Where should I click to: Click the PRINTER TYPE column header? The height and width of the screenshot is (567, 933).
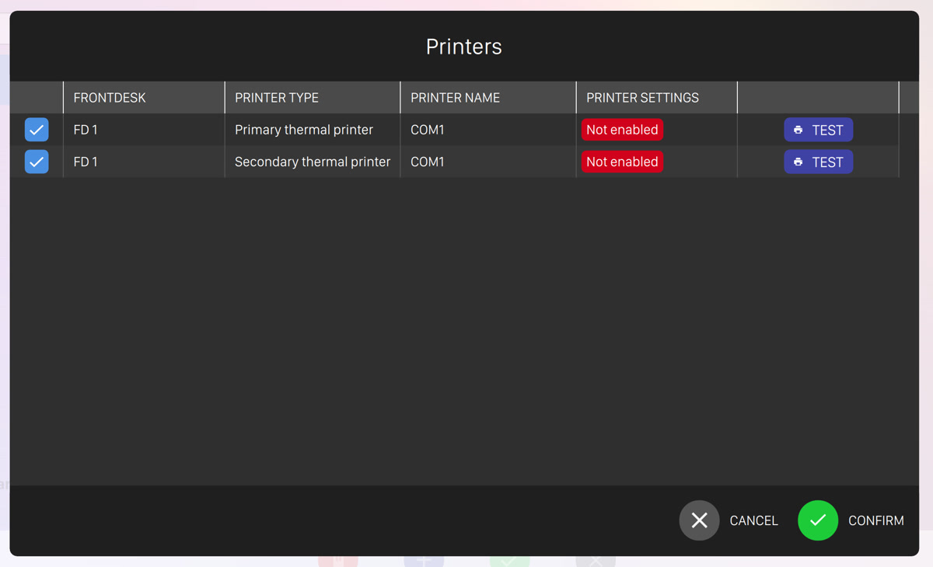click(x=277, y=98)
